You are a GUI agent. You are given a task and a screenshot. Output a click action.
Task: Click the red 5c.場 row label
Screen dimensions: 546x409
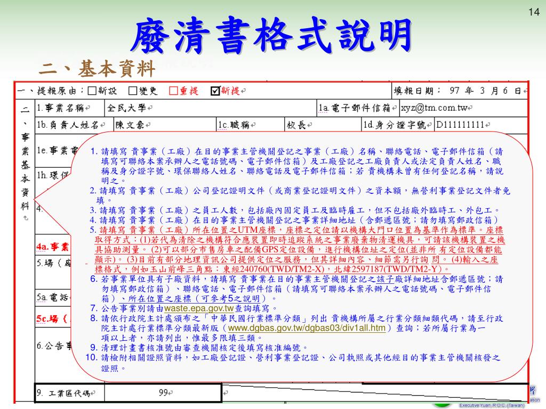click(x=53, y=318)
